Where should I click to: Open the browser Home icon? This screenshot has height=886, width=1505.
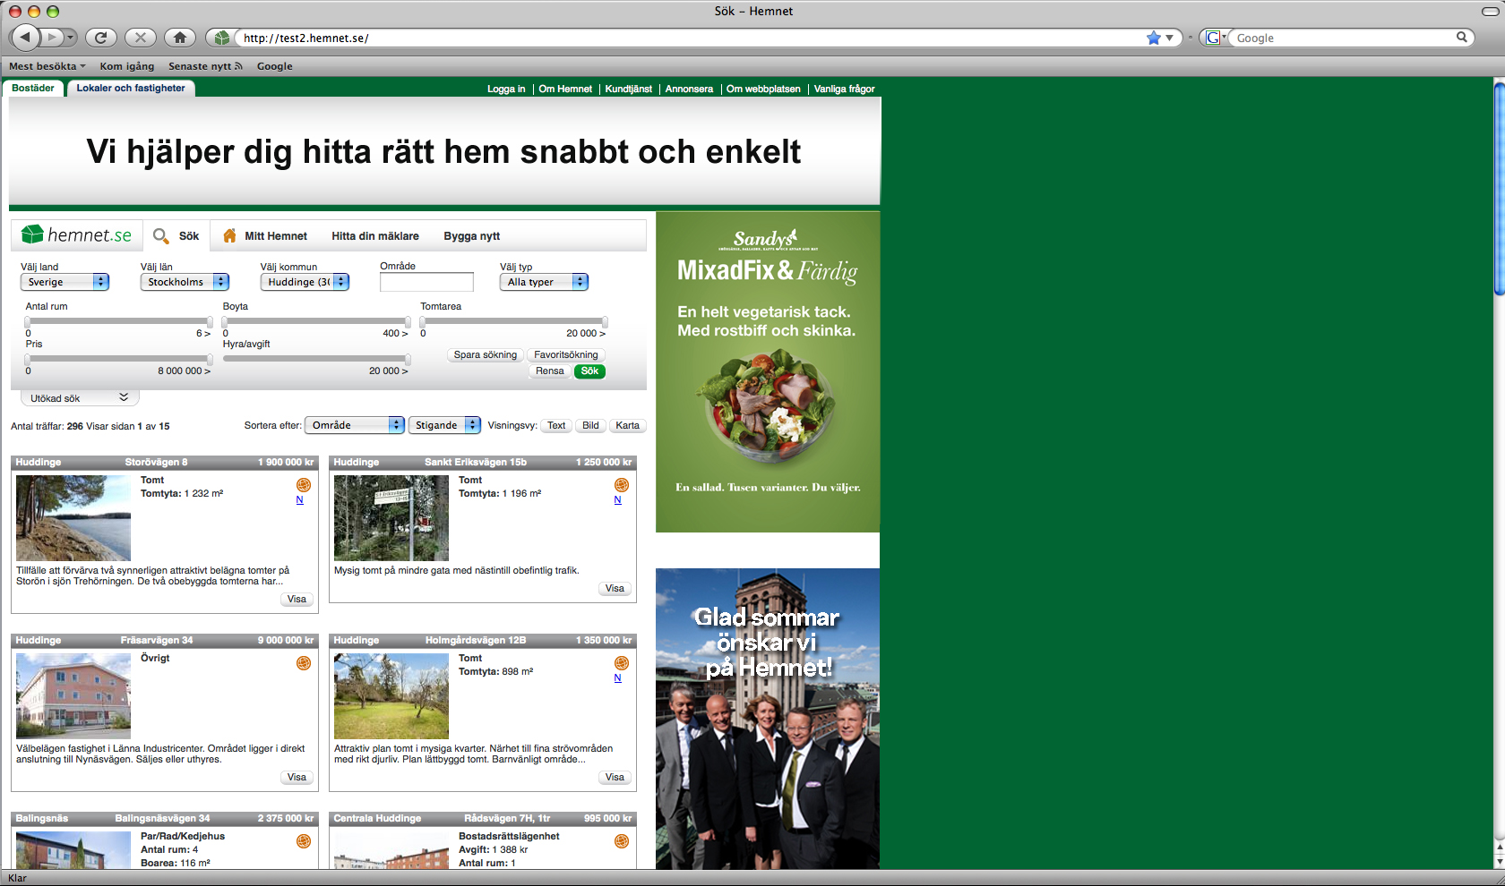click(179, 37)
